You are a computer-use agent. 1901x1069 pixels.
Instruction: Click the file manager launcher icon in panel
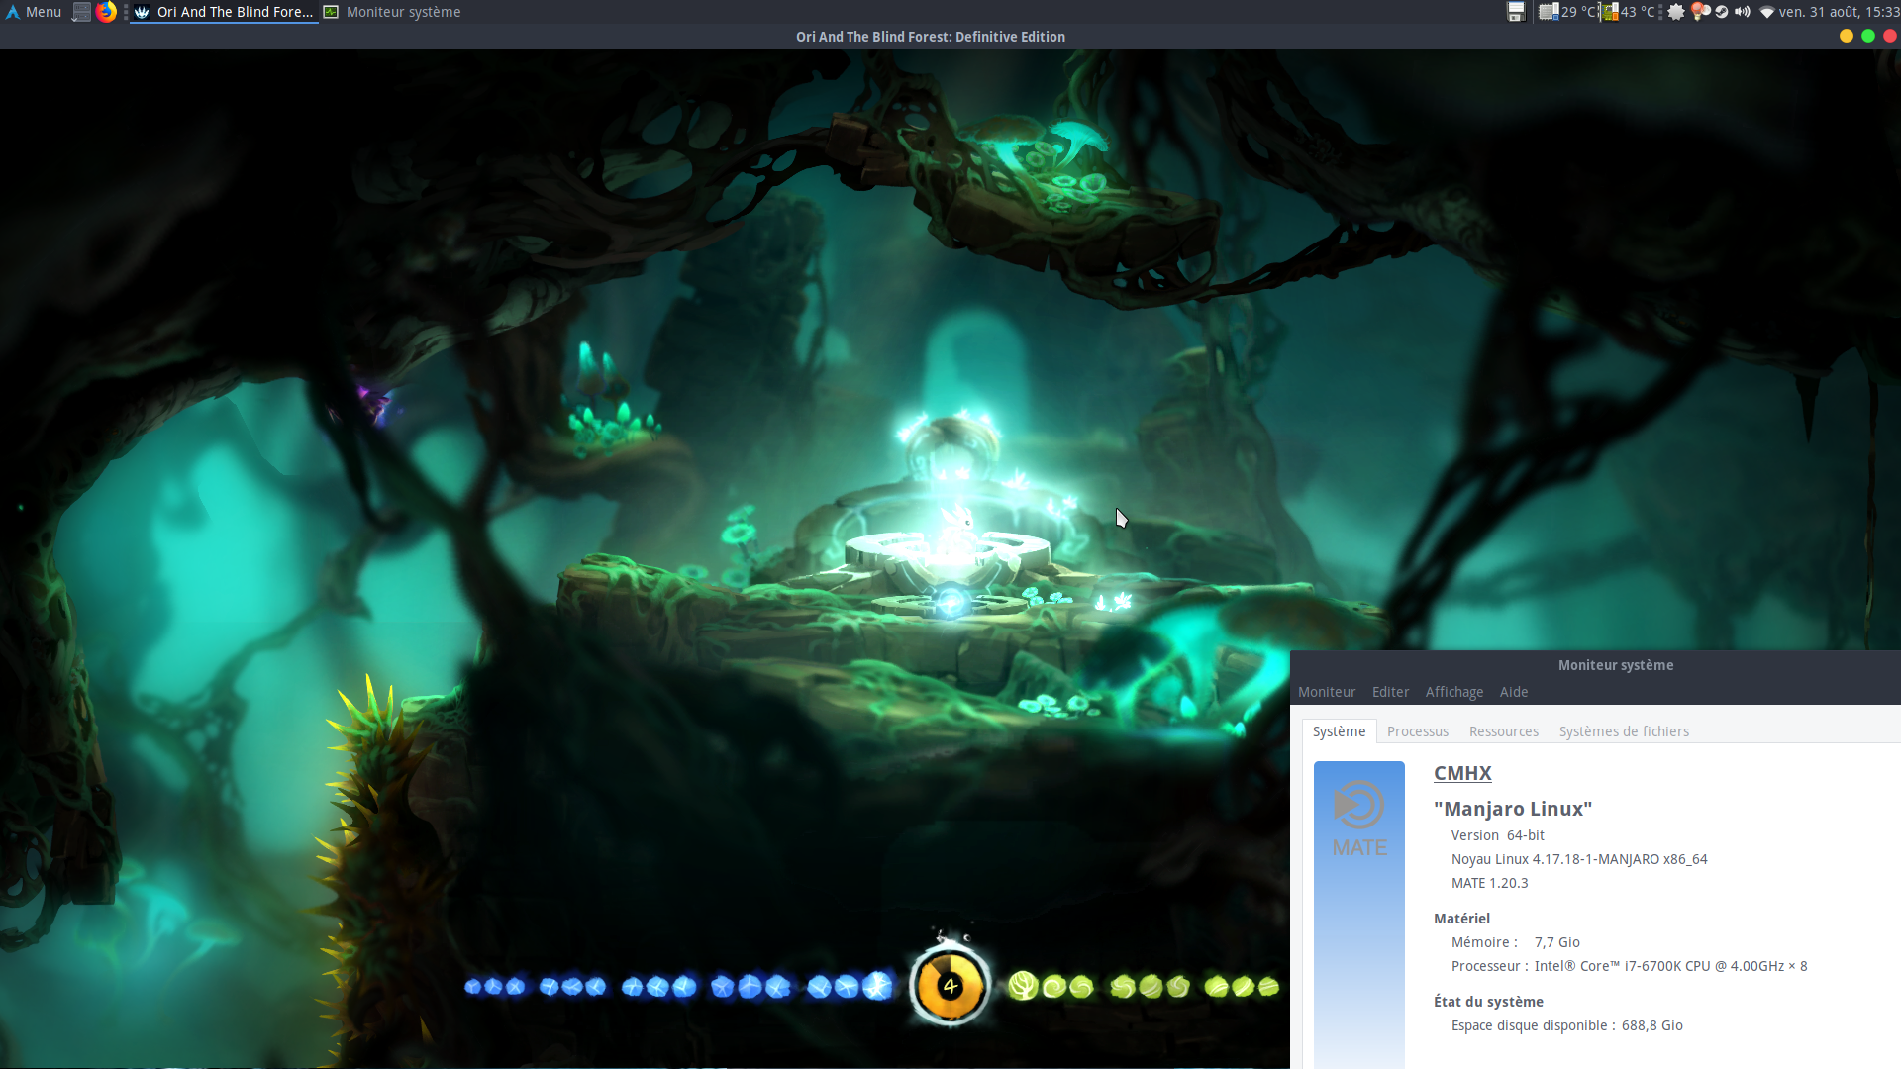pyautogui.click(x=82, y=12)
